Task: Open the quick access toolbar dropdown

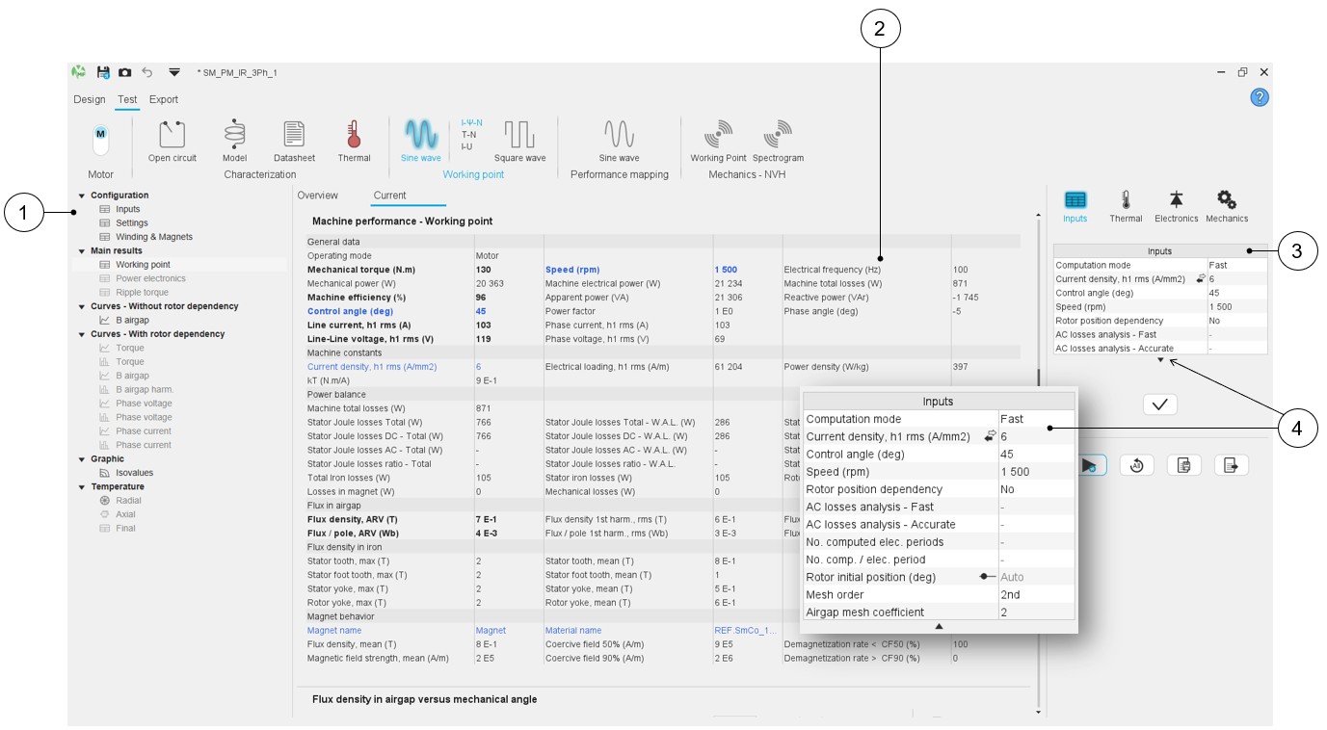Action: coord(174,72)
